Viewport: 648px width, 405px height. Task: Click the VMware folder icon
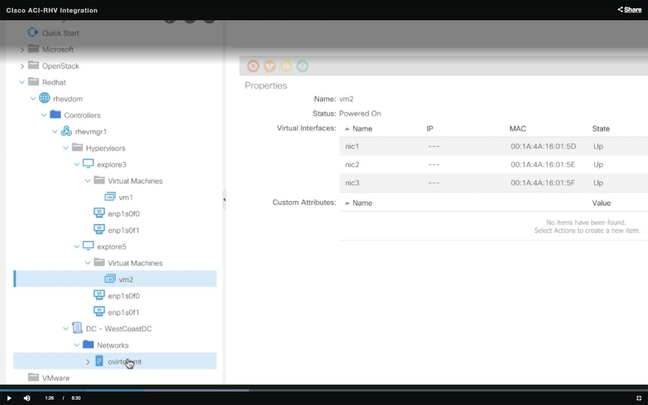pos(33,377)
